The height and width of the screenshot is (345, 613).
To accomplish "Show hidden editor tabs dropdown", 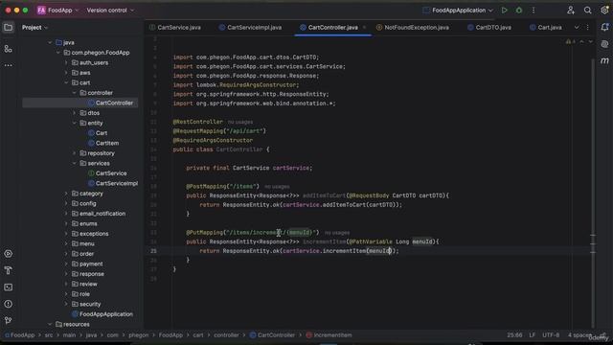I will click(x=577, y=28).
